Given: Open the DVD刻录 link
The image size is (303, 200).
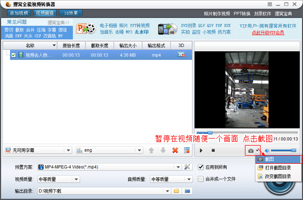Looking at the screenshot, I should 188,26.
